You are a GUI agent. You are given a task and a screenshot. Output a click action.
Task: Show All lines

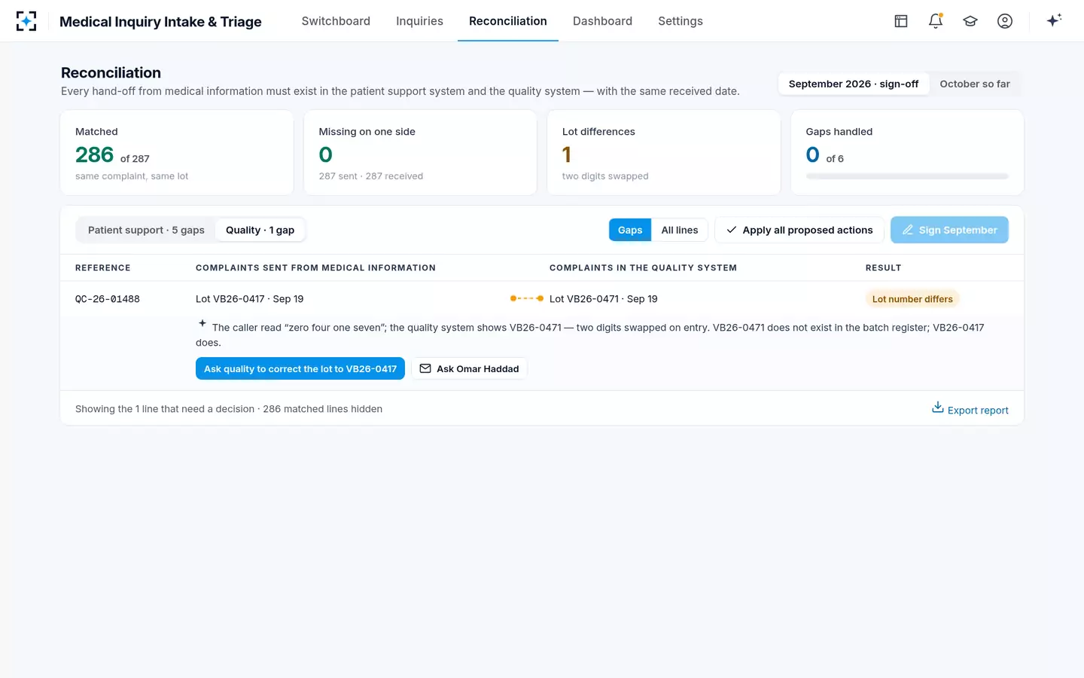coord(680,230)
